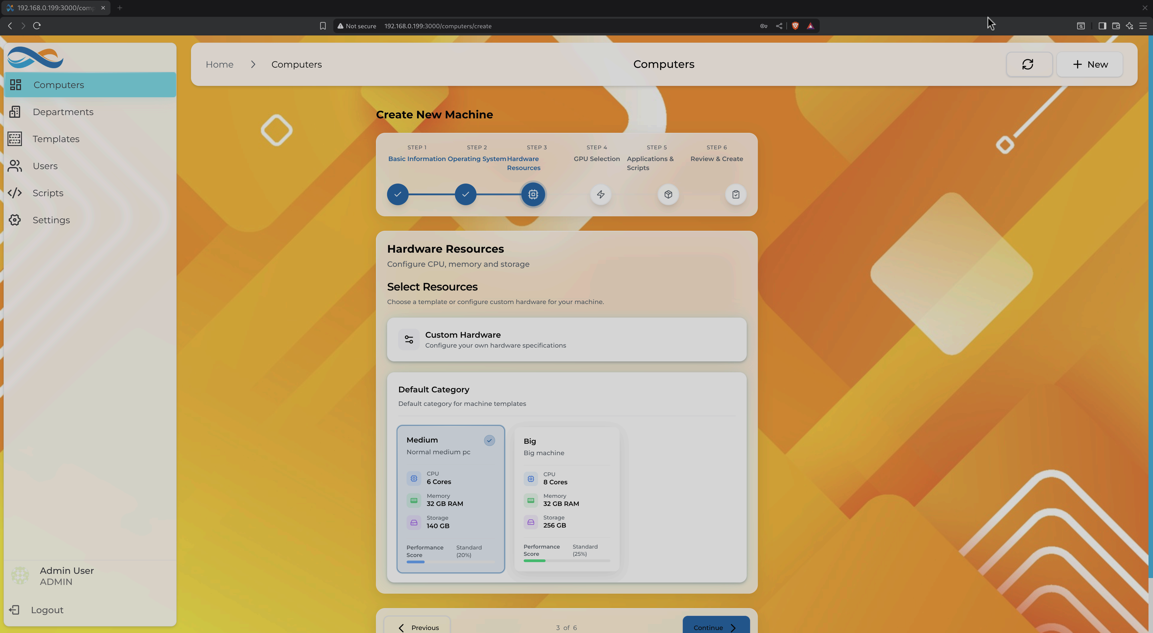Toggle the browser sidebar panel

point(1102,26)
